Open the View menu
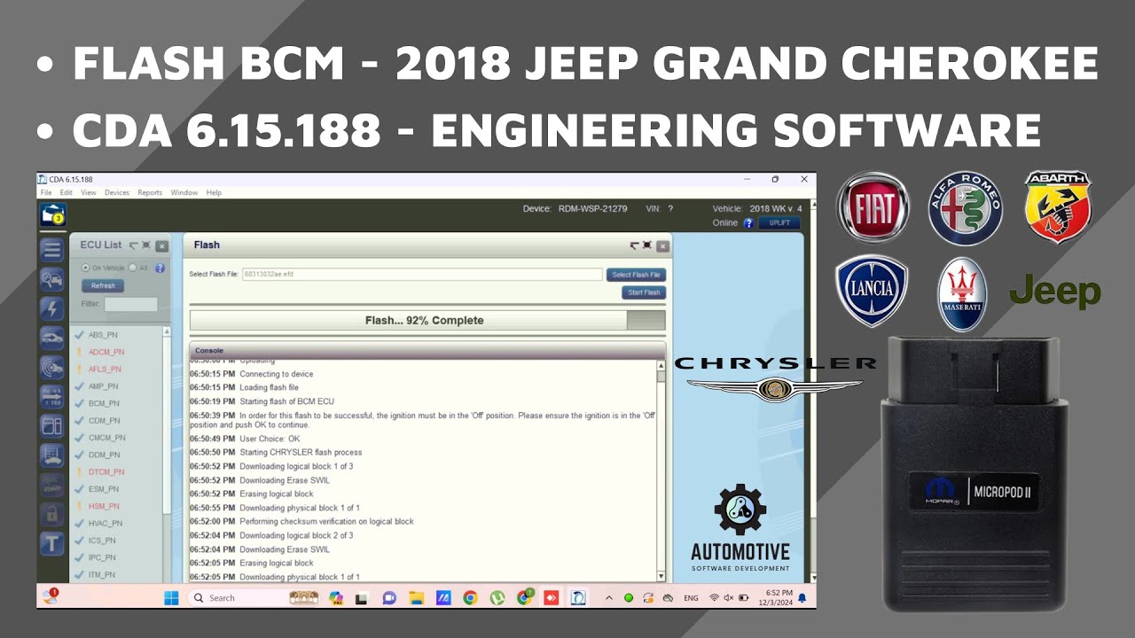Viewport: 1135px width, 638px height. click(x=89, y=192)
